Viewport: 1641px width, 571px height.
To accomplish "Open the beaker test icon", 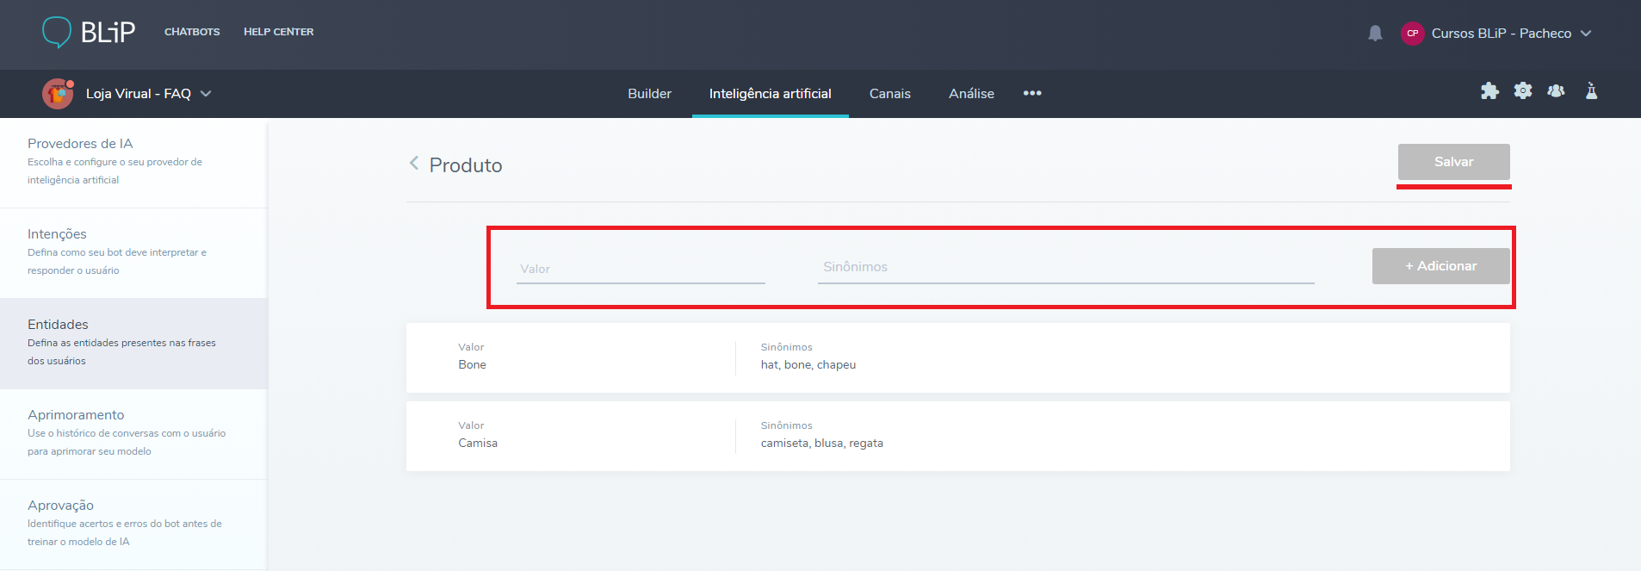I will 1591,91.
